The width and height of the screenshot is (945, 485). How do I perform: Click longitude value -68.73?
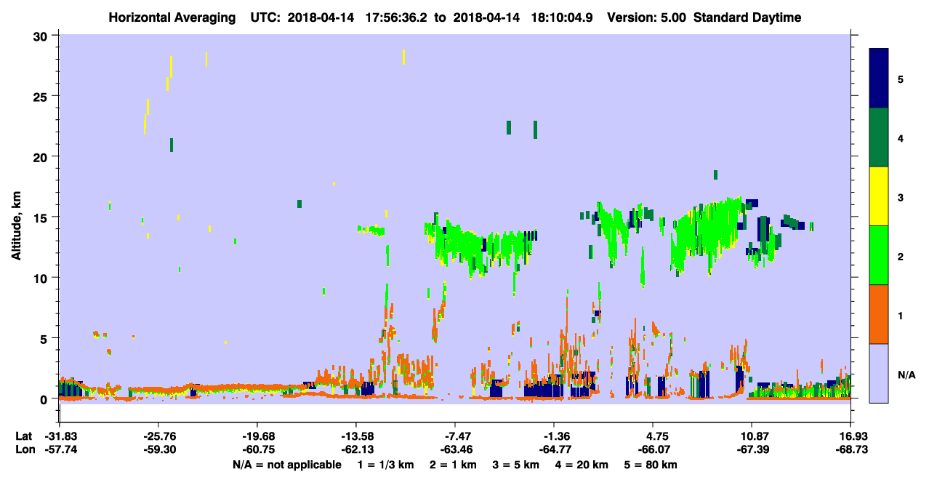tap(850, 449)
